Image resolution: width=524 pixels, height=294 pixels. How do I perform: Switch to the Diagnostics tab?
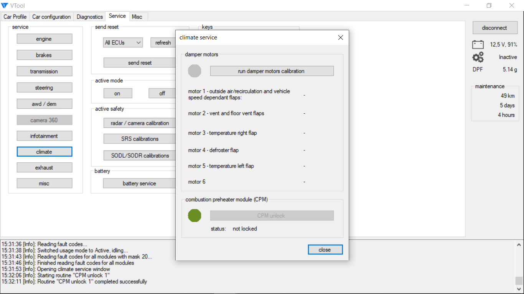click(90, 17)
